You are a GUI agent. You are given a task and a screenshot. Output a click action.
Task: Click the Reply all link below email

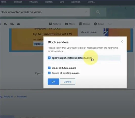coord(8,97)
